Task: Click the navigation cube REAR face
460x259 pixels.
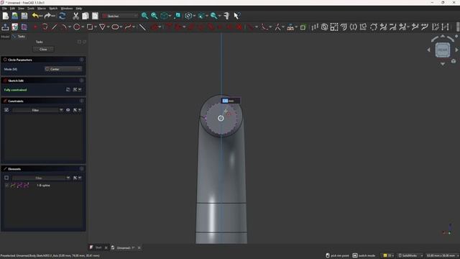Action: [443, 50]
